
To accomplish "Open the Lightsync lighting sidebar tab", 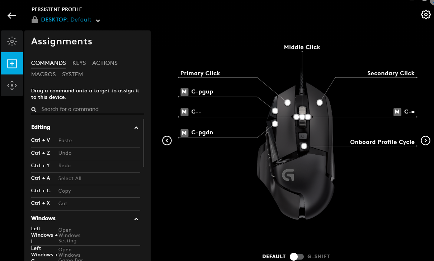I will 12,42.
